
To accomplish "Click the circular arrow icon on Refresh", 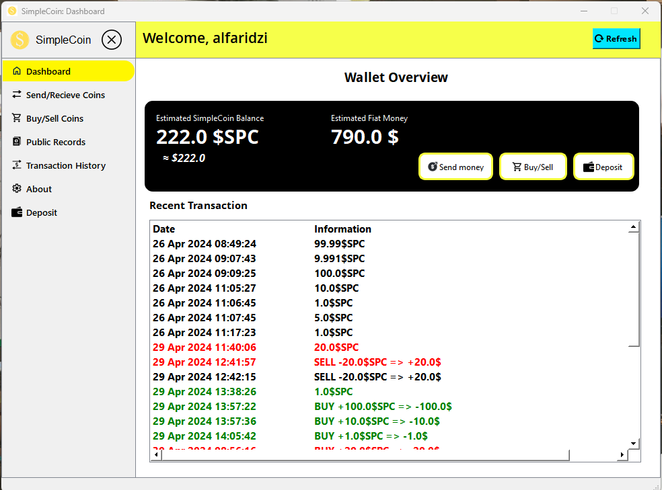I will 599,38.
